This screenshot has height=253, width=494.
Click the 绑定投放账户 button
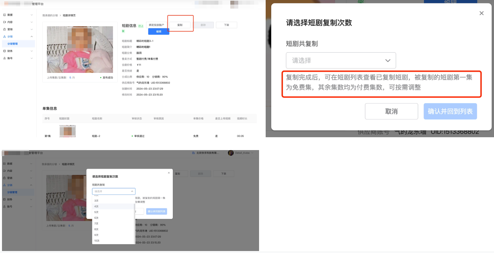156,25
